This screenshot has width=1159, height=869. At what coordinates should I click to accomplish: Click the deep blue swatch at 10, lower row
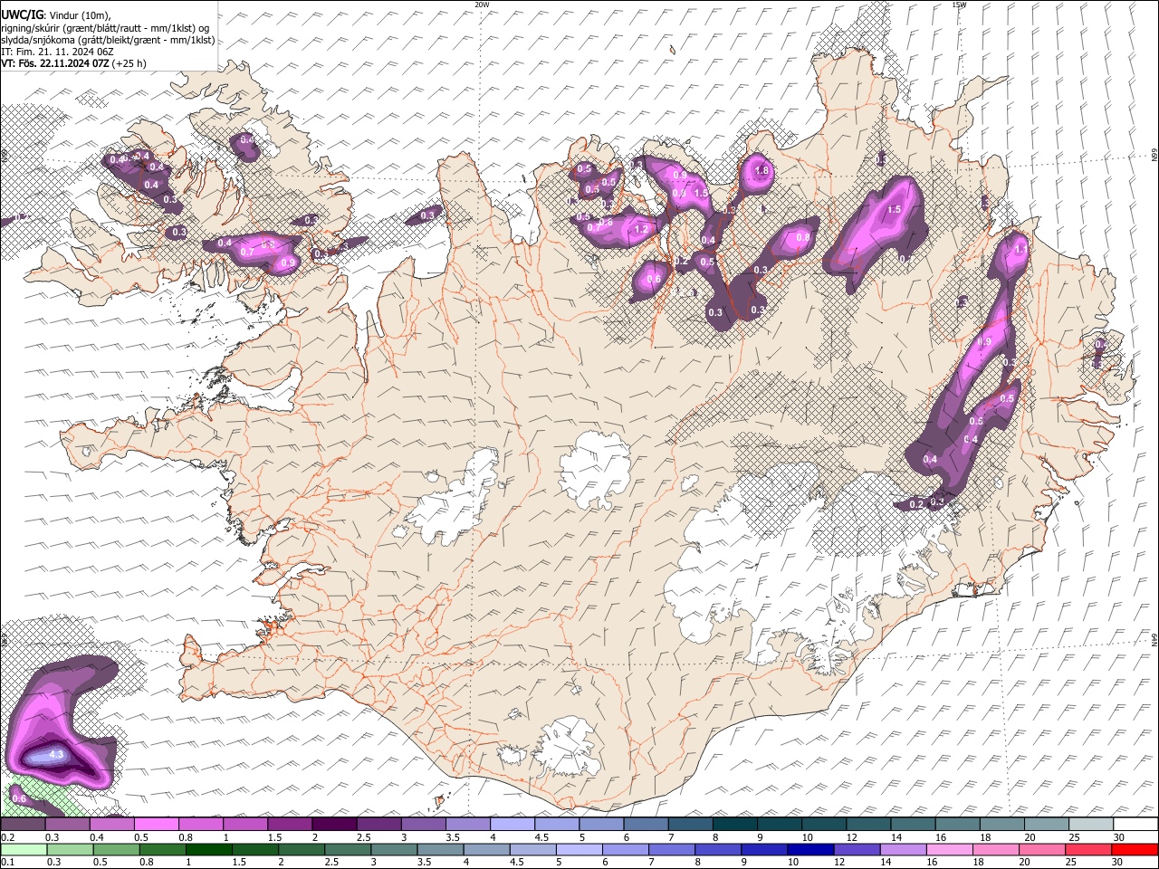click(x=810, y=849)
